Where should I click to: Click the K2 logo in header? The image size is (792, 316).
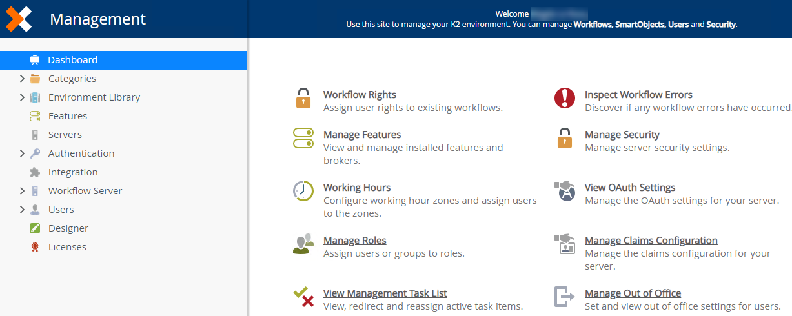point(19,19)
